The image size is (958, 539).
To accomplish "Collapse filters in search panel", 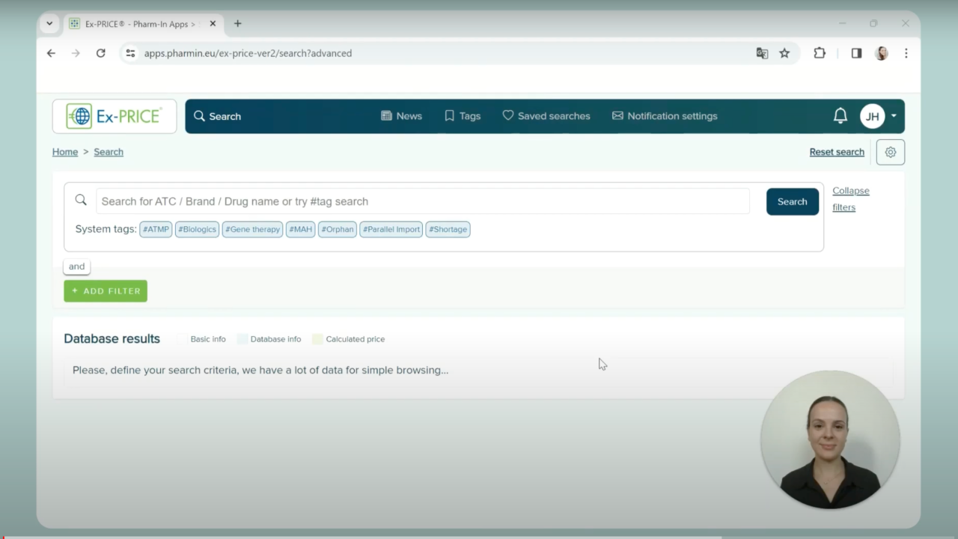I will point(850,199).
